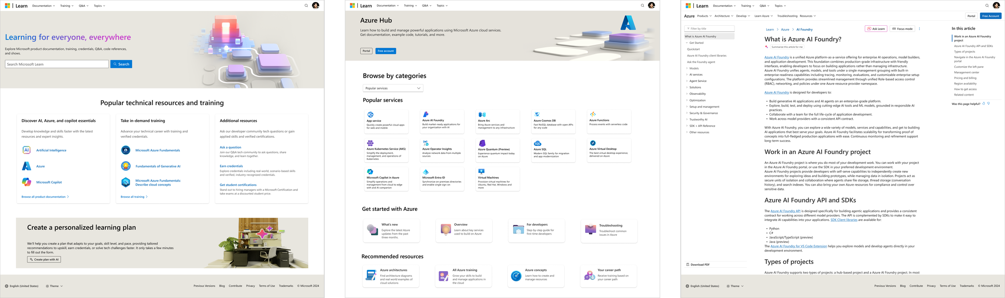Open the Documentation menu on the home page
Screen dimensions: 1005x298
pyautogui.click(x=43, y=6)
